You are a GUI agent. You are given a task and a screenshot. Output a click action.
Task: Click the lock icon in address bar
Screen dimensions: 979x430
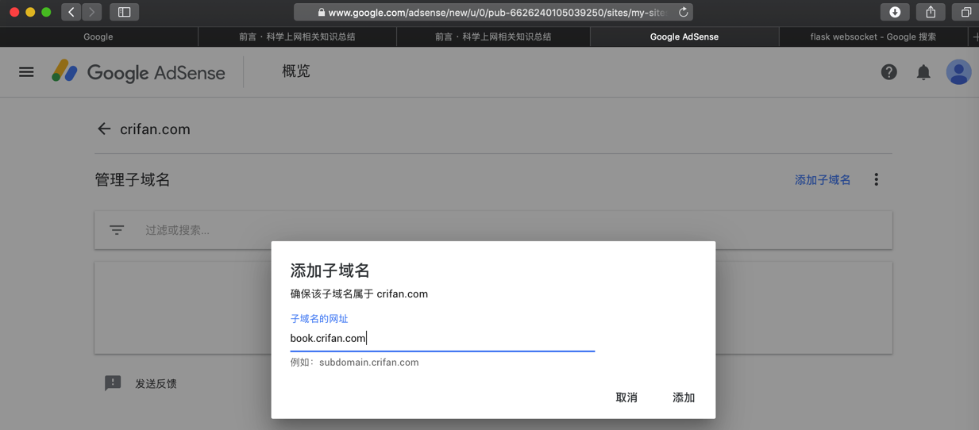pyautogui.click(x=321, y=12)
